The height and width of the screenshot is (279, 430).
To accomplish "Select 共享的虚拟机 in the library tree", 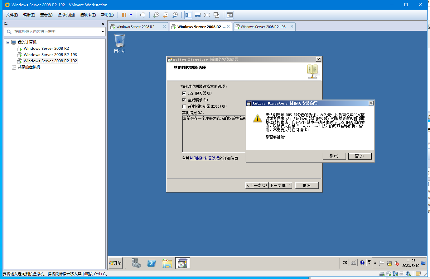I will coord(29,67).
